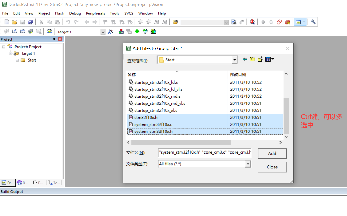Viewport: 347px width, 216px height.
Task: Expand the Start group tree node
Action: coord(17,60)
